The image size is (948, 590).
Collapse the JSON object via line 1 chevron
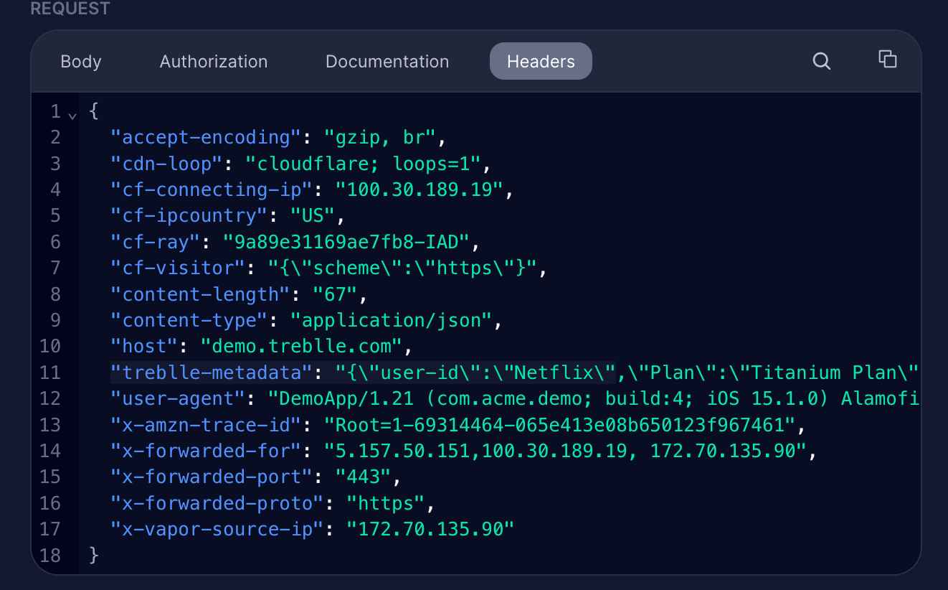(x=72, y=113)
